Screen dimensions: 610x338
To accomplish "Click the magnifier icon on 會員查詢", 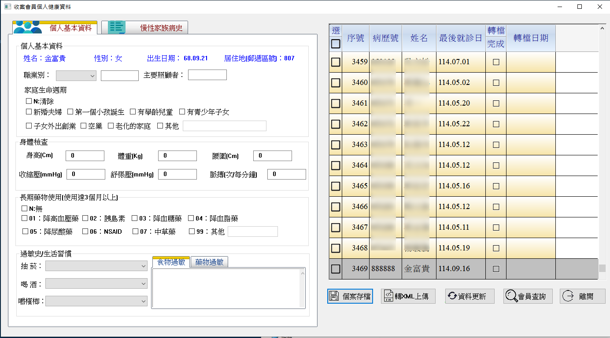I will point(511,296).
